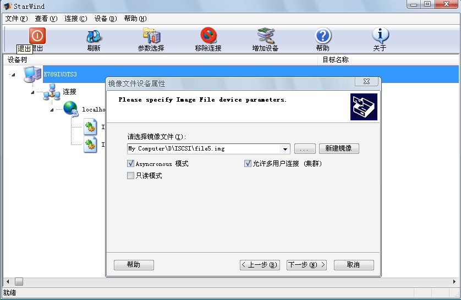Open Preferences (参数选择) toolbar icon
This screenshot has width=461, height=300.
coord(151,36)
